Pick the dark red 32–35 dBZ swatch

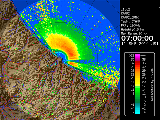137,63
